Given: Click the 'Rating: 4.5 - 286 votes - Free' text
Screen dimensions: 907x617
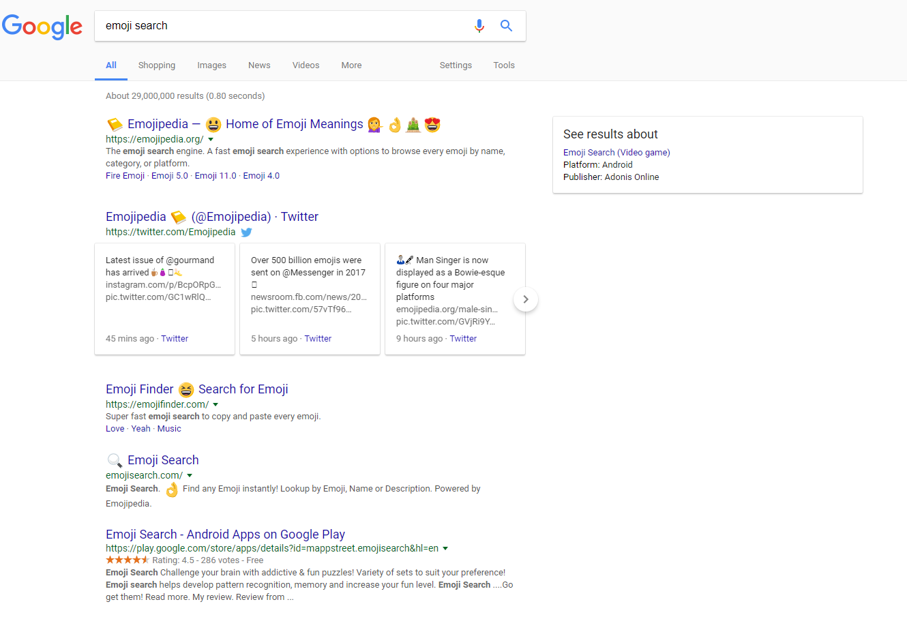Looking at the screenshot, I should pos(207,560).
